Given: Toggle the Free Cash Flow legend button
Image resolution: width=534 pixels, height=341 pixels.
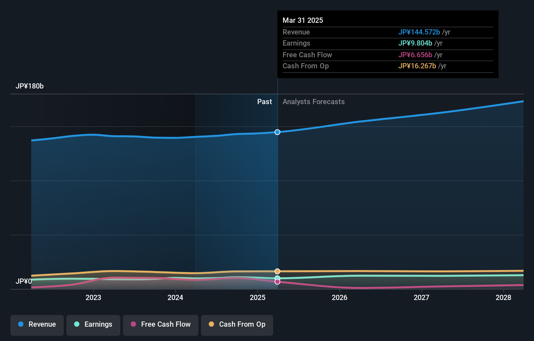Looking at the screenshot, I should pyautogui.click(x=161, y=325).
